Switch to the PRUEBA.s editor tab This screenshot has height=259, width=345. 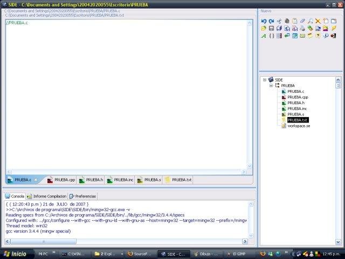click(x=149, y=180)
